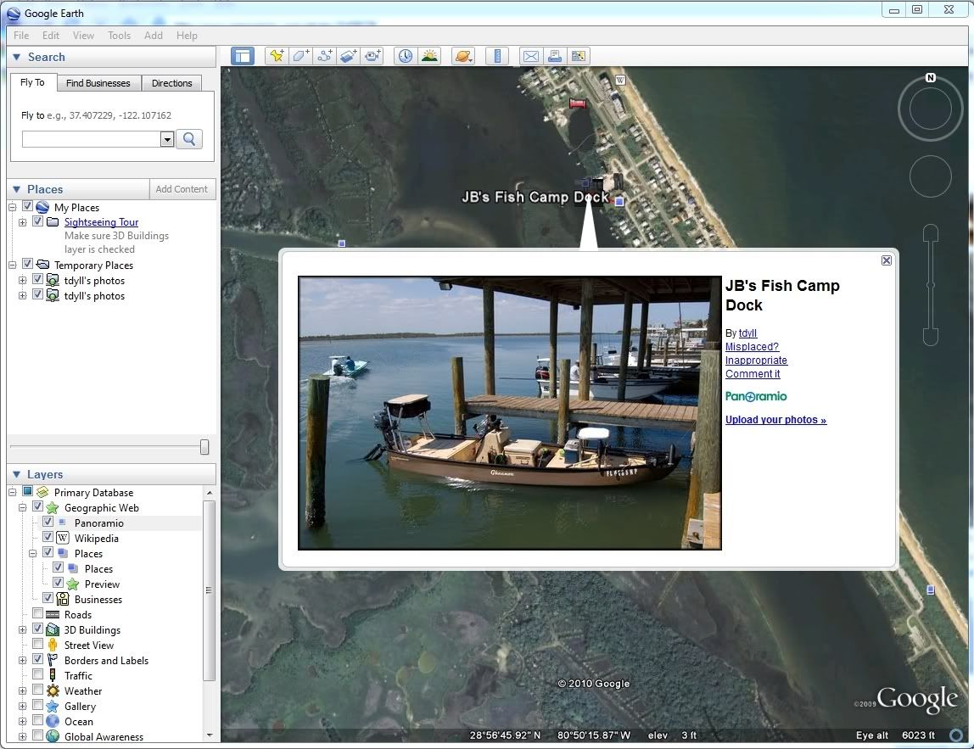
Task: Click View in Google Maps icon
Action: click(x=579, y=56)
